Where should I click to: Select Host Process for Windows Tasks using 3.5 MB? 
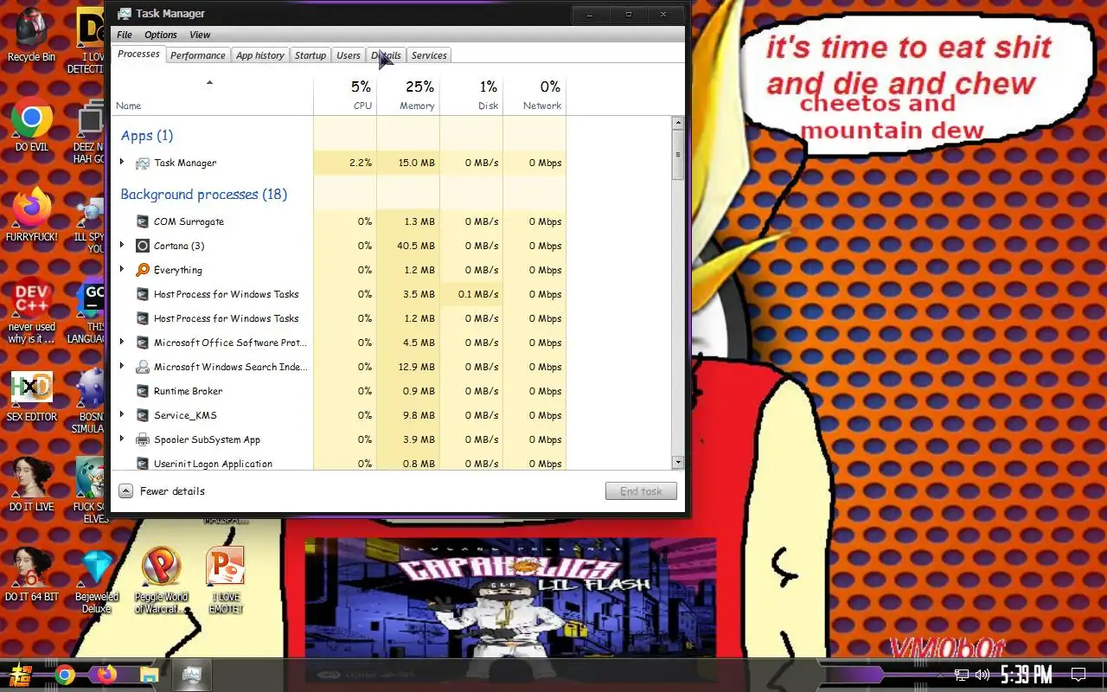(x=340, y=294)
